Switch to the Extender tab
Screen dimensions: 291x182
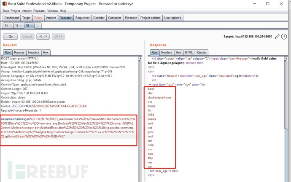131,18
